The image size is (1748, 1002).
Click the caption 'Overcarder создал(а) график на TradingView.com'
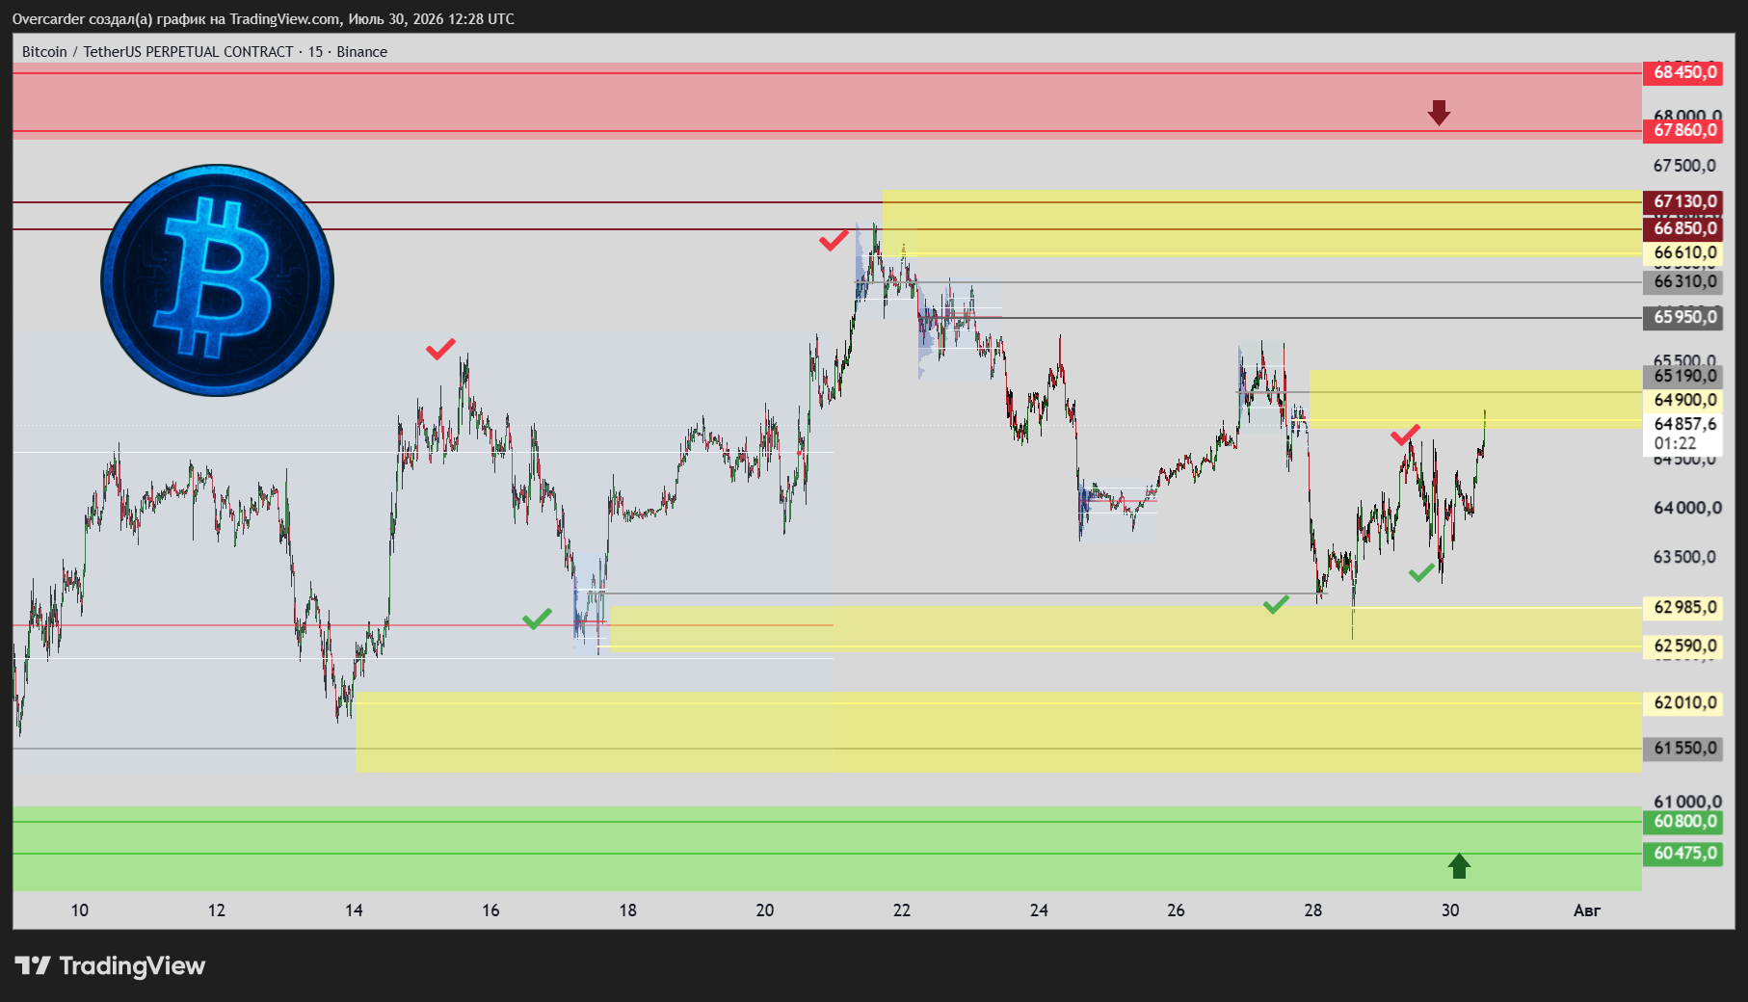click(x=176, y=19)
